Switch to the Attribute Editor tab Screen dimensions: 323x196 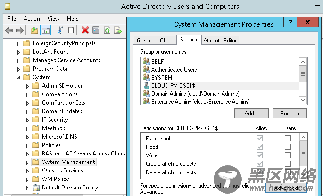point(220,41)
